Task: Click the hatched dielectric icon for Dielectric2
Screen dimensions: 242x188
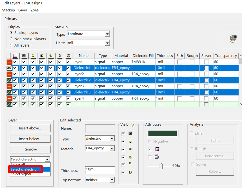Action: coord(9,80)
